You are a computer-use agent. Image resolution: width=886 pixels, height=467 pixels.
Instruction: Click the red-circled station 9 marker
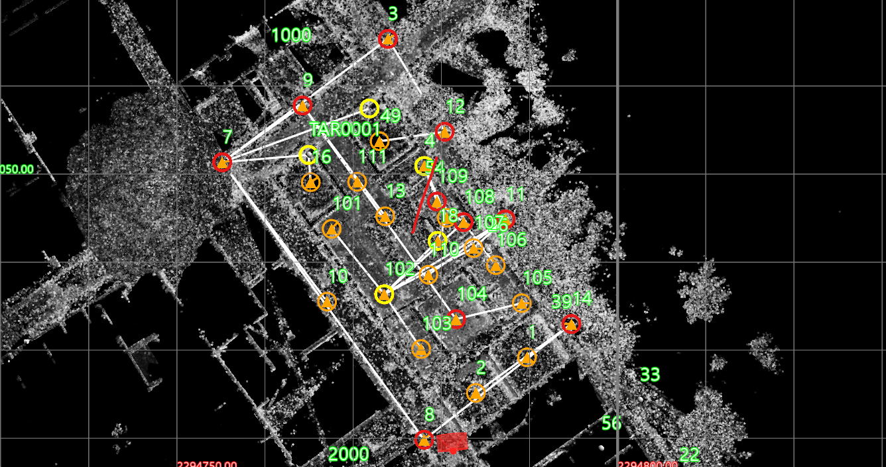[302, 105]
